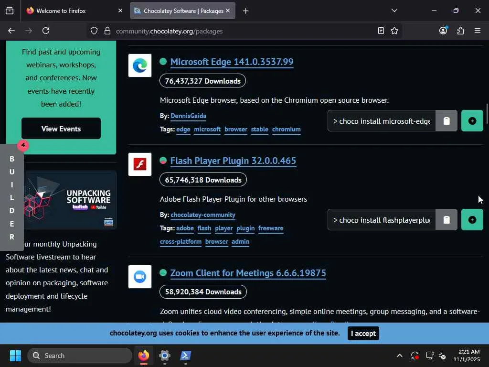This screenshot has width=489, height=367.
Task: Open the Settings gear taskbar icon
Action: point(165,356)
